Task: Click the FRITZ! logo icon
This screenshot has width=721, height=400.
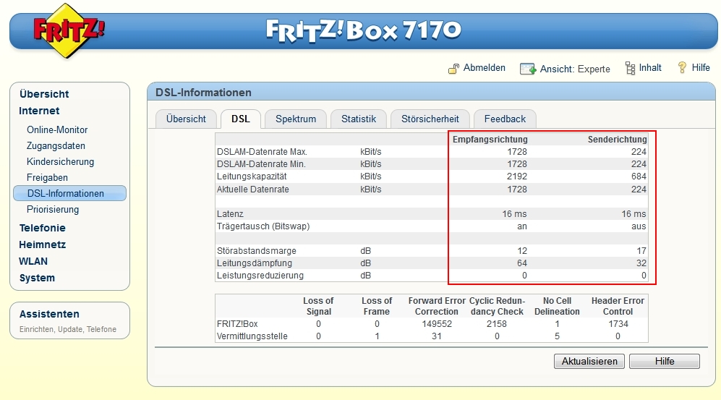Action: coord(69,30)
